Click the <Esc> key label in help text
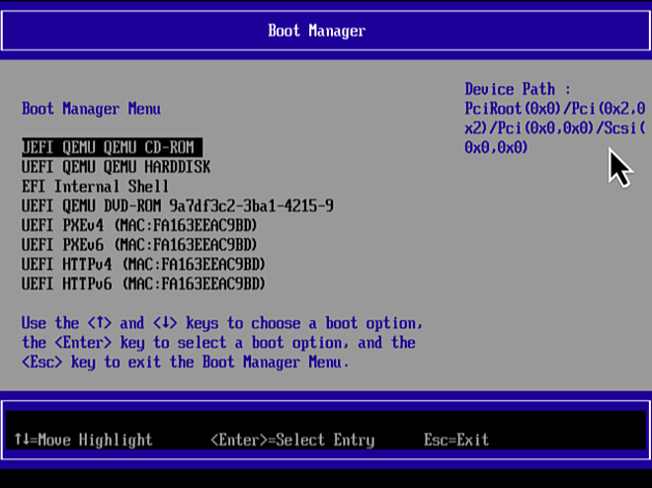 tap(42, 363)
